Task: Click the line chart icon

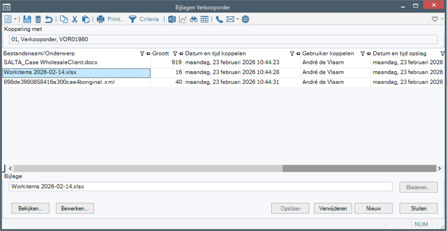Action: [x=183, y=19]
